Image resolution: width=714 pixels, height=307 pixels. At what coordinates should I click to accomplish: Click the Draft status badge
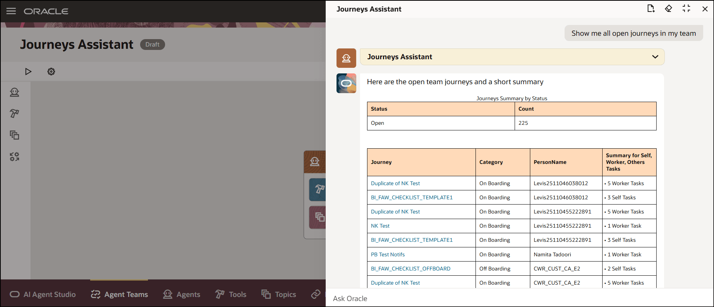pyautogui.click(x=152, y=44)
